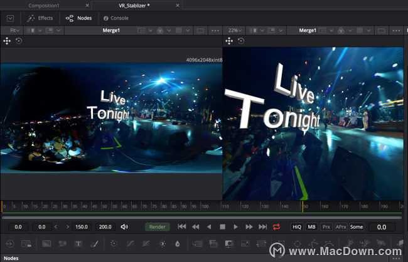Toggle the Nodes panel button
408x262 pixels.
[78, 18]
